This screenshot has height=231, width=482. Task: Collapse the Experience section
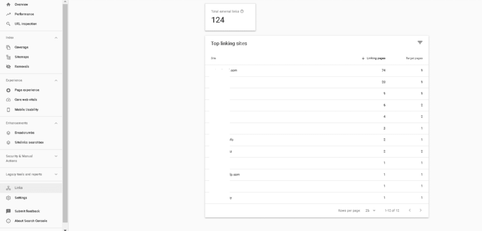coord(56,80)
